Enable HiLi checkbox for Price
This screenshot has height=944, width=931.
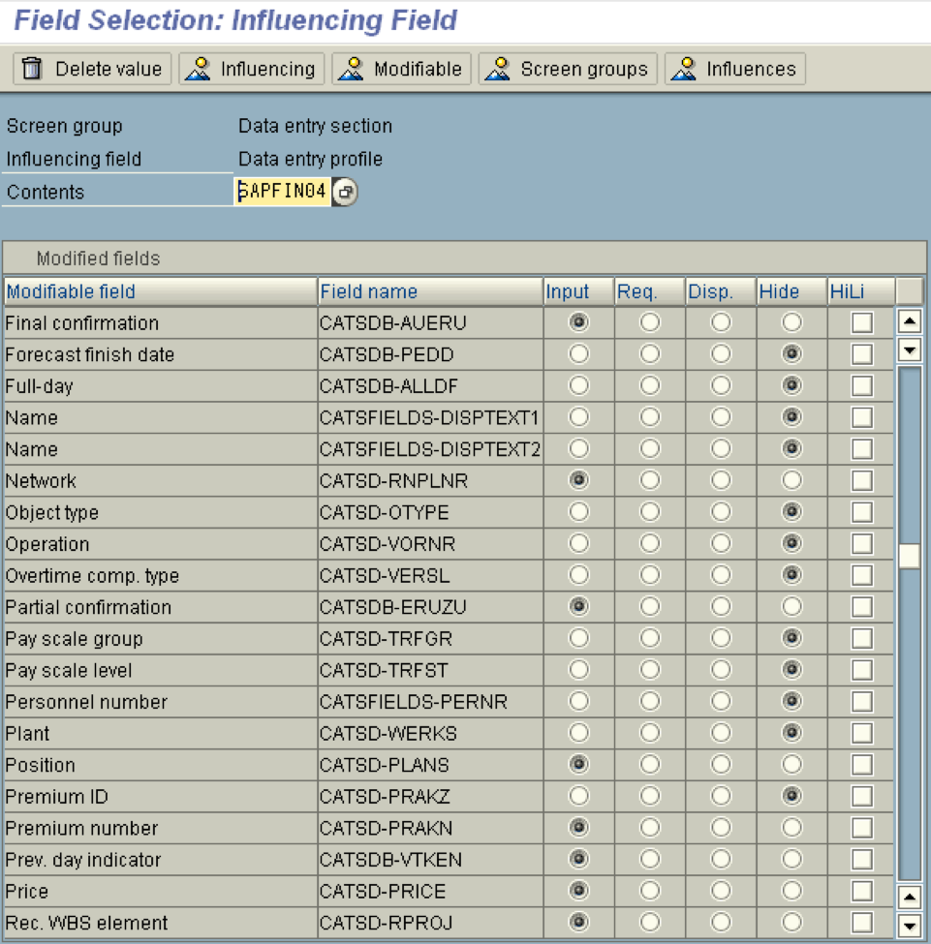tap(861, 892)
